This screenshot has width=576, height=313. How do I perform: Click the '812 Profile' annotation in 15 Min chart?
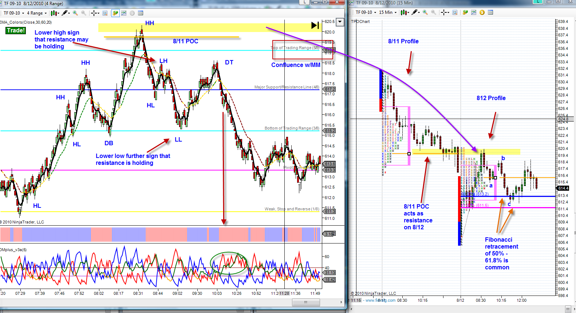point(491,98)
